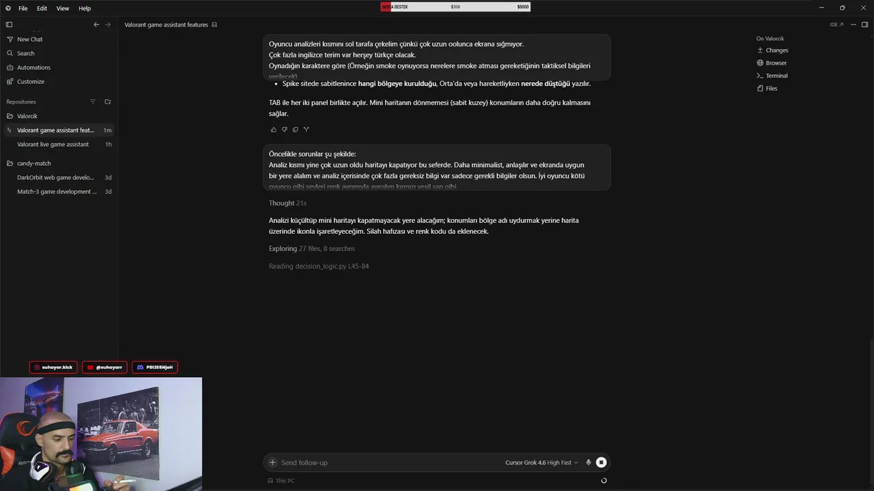Open the Edit menu
Viewport: 874px width, 491px height.
coord(42,8)
